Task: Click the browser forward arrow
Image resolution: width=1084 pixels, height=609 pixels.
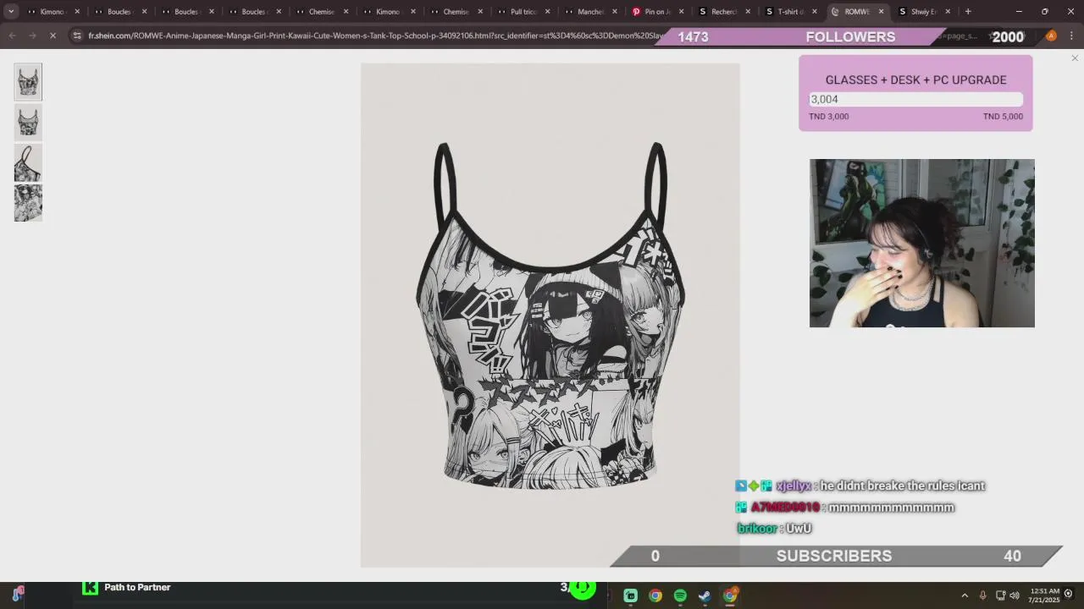Action: coord(32,36)
